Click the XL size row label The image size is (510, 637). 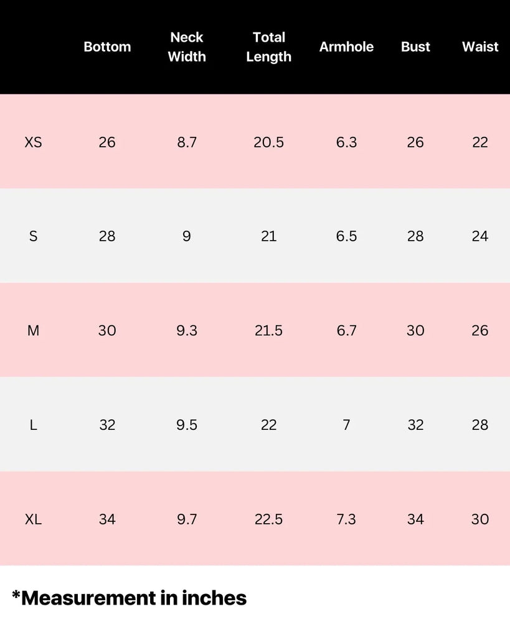pyautogui.click(x=34, y=519)
